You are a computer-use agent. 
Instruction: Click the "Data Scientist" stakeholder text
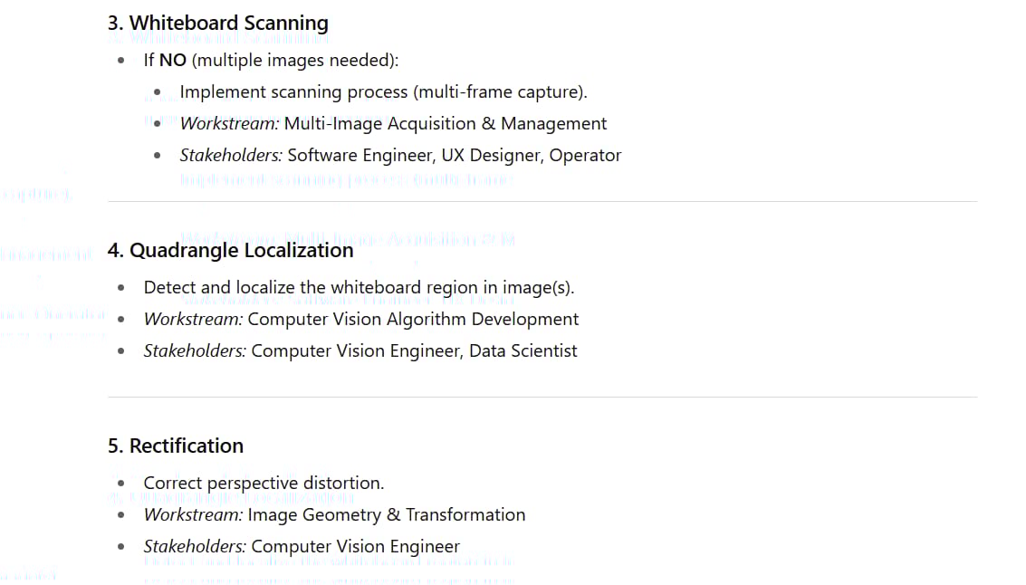click(x=523, y=351)
